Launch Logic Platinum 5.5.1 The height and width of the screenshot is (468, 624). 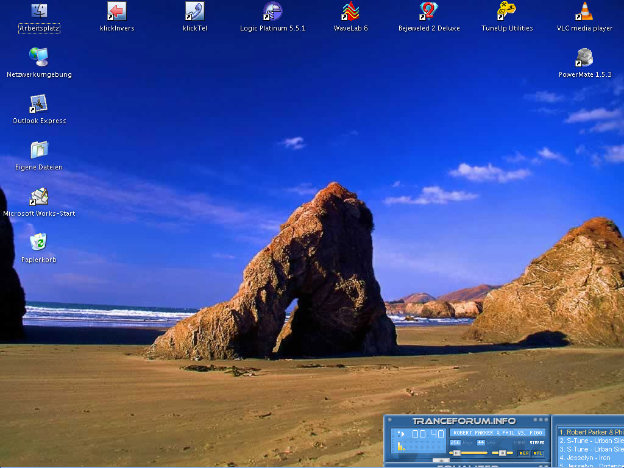click(x=272, y=11)
